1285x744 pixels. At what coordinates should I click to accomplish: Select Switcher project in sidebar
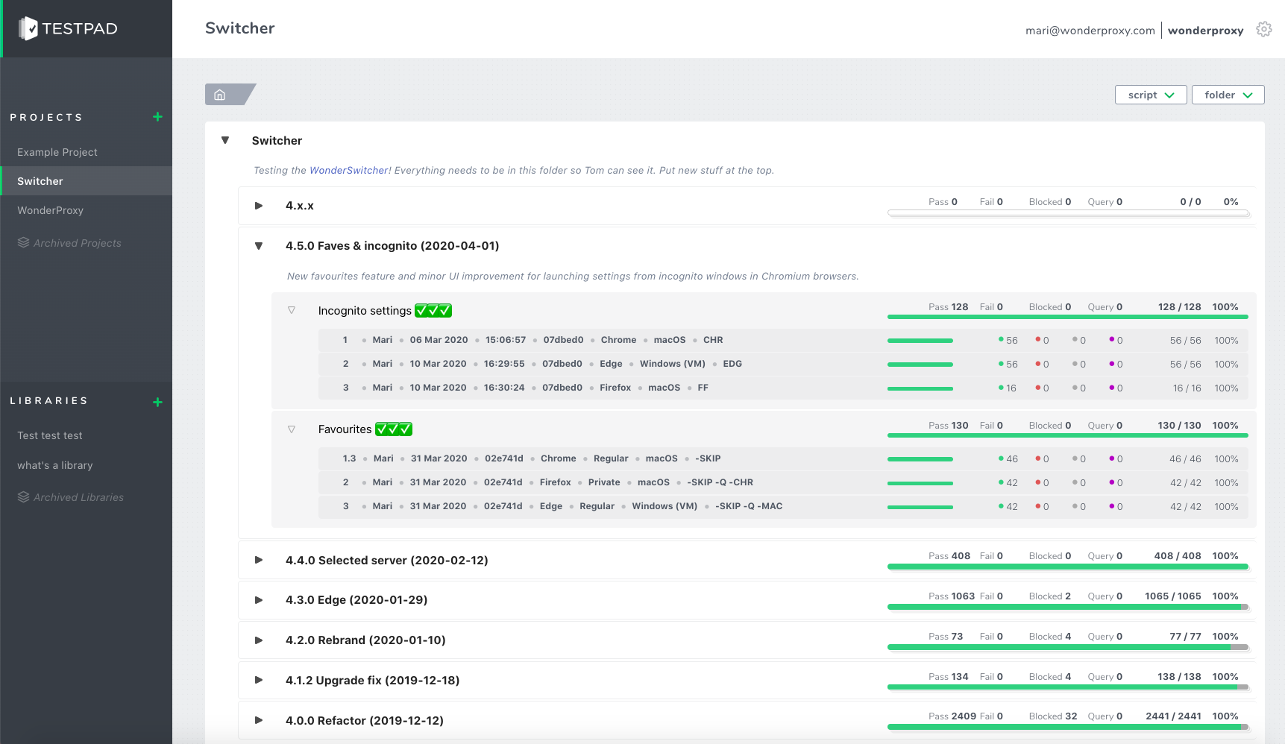(x=87, y=181)
